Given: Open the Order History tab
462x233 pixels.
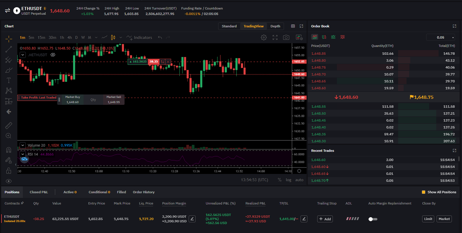Looking at the screenshot, I should point(144,192).
